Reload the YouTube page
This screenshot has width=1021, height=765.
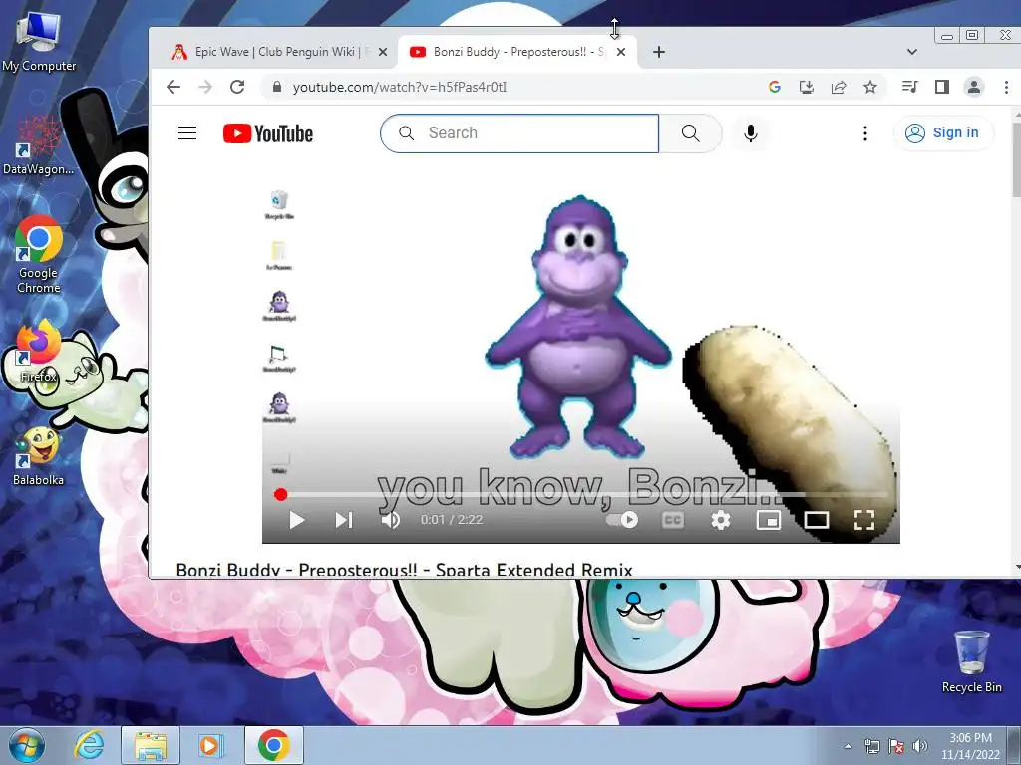point(237,87)
